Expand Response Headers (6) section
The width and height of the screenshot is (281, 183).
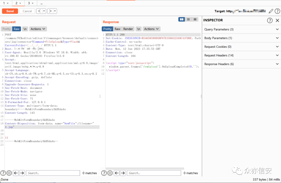(x=241, y=64)
